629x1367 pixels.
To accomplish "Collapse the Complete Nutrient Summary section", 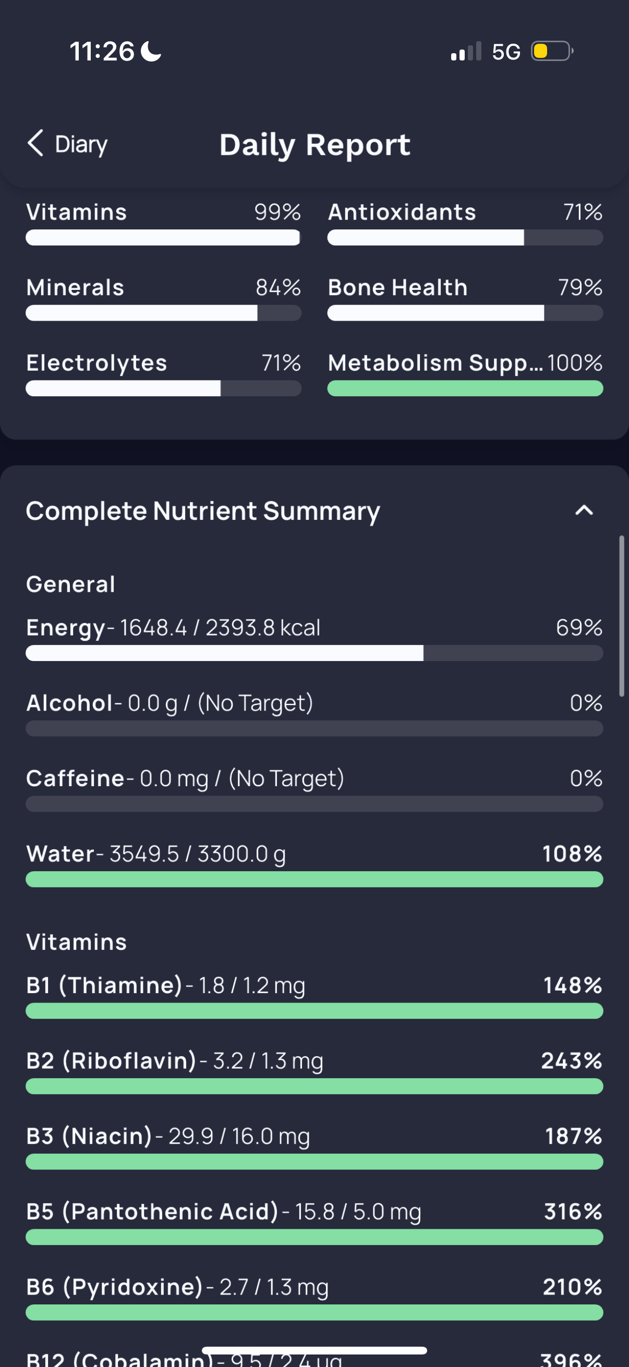I will pos(584,510).
